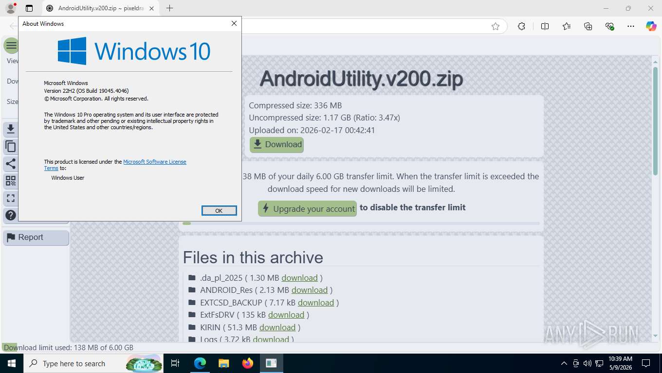Open the taskbar clock and date
This screenshot has height=373, width=662.
pos(620,363)
